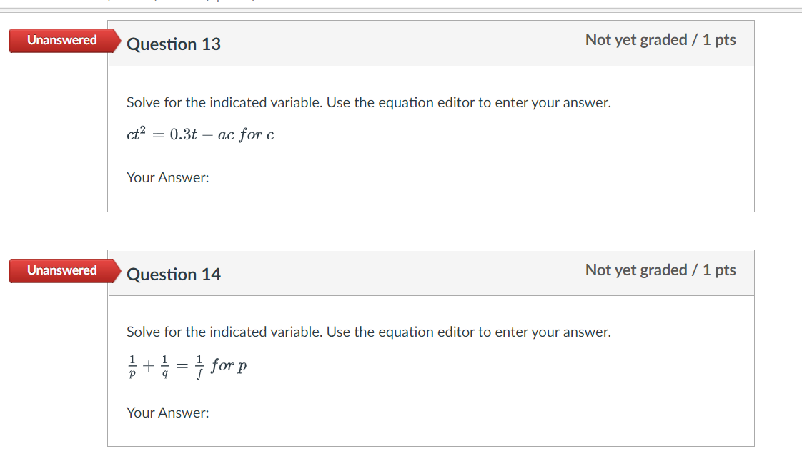The image size is (802, 449).
Task: Switch to the Question 14 panel
Action: (x=429, y=372)
